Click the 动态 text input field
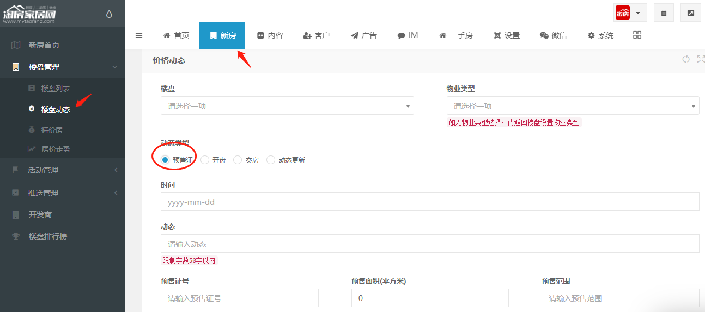The width and height of the screenshot is (705, 312). (x=430, y=244)
